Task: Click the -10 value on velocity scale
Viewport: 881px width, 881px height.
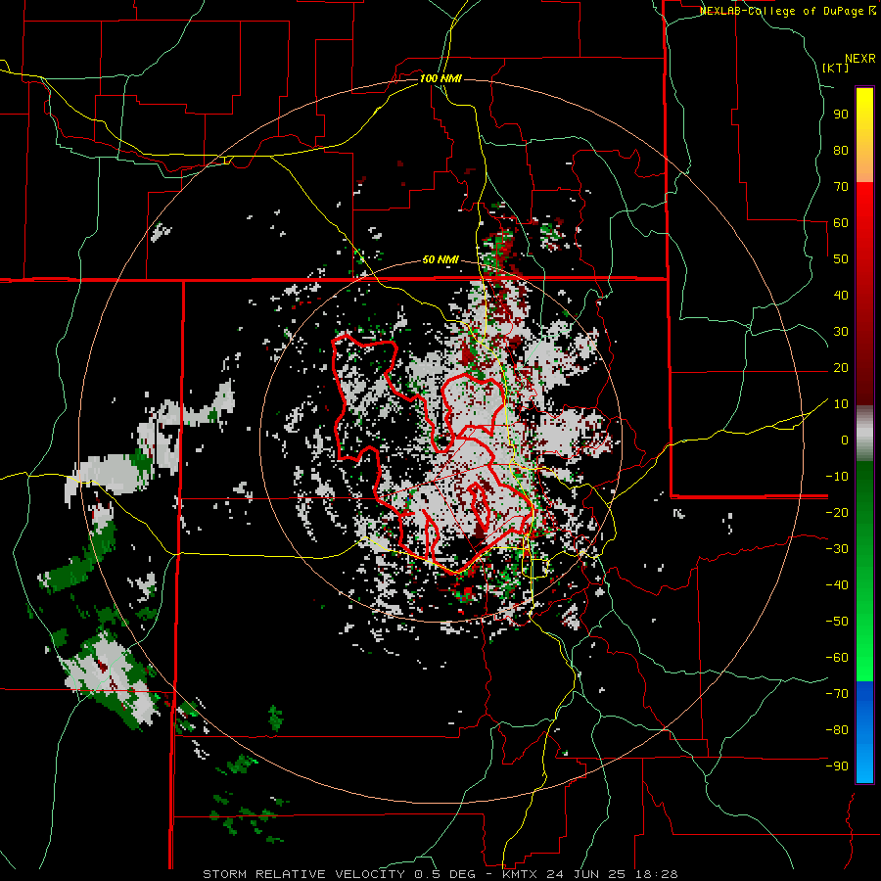Action: coord(837,477)
